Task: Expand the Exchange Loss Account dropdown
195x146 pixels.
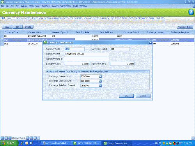Action: [x=100, y=81]
